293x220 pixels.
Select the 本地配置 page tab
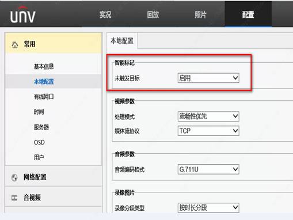coord(122,41)
